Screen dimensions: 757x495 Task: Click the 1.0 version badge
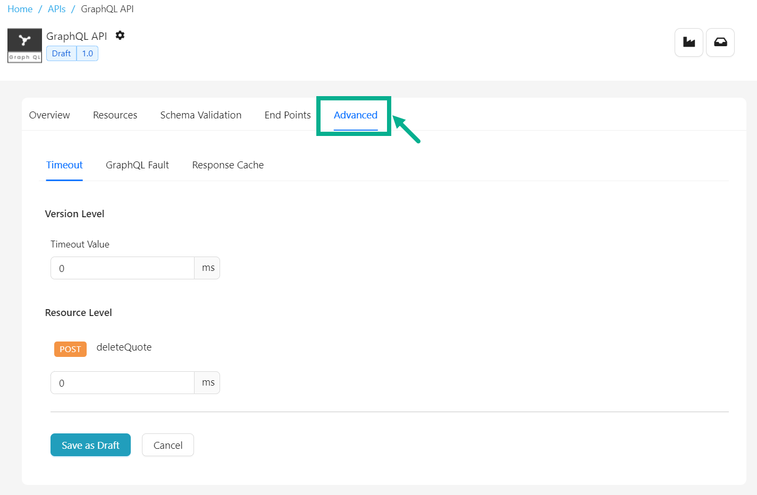(x=88, y=54)
